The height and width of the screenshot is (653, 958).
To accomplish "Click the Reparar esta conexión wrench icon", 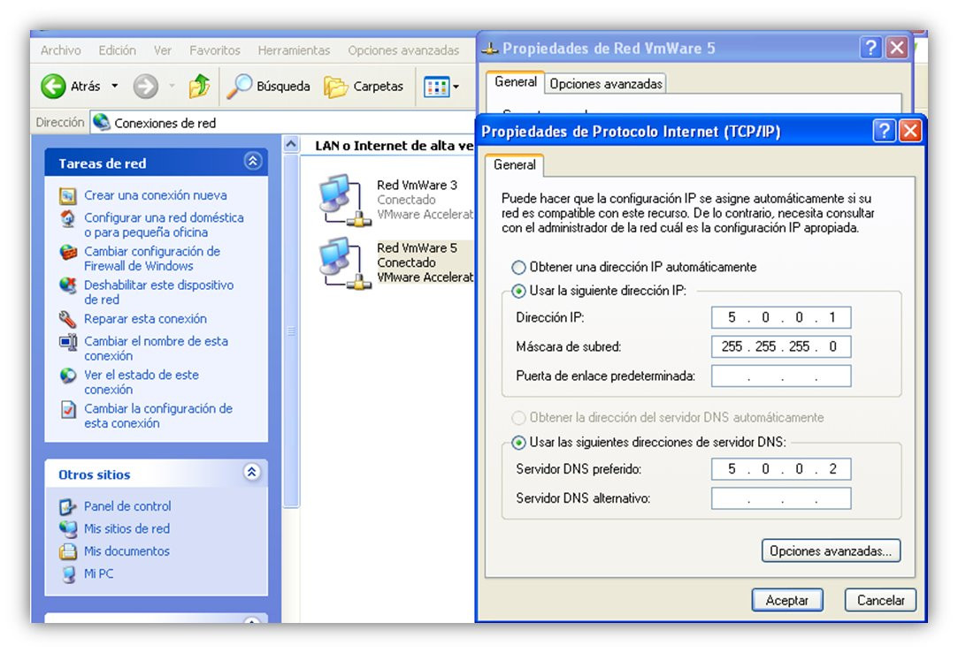I will point(68,319).
